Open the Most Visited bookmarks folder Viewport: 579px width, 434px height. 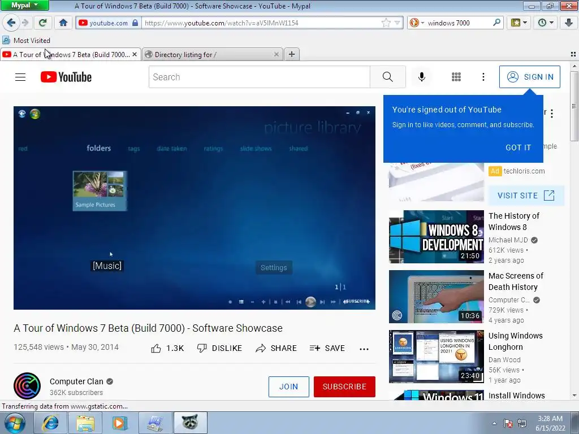26,40
